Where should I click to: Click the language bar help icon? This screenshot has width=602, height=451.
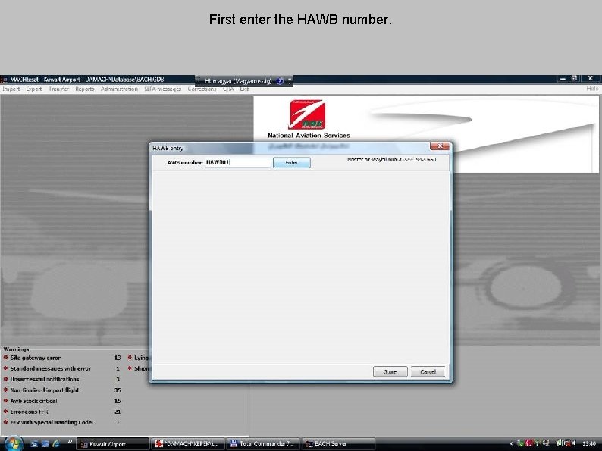click(x=280, y=81)
